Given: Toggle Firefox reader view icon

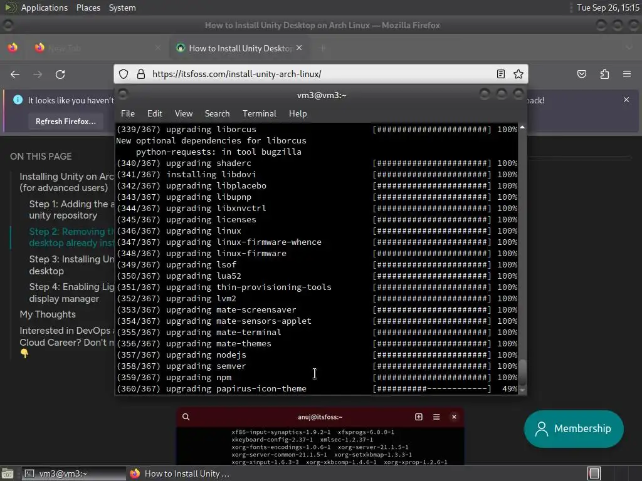Looking at the screenshot, I should tap(500, 74).
